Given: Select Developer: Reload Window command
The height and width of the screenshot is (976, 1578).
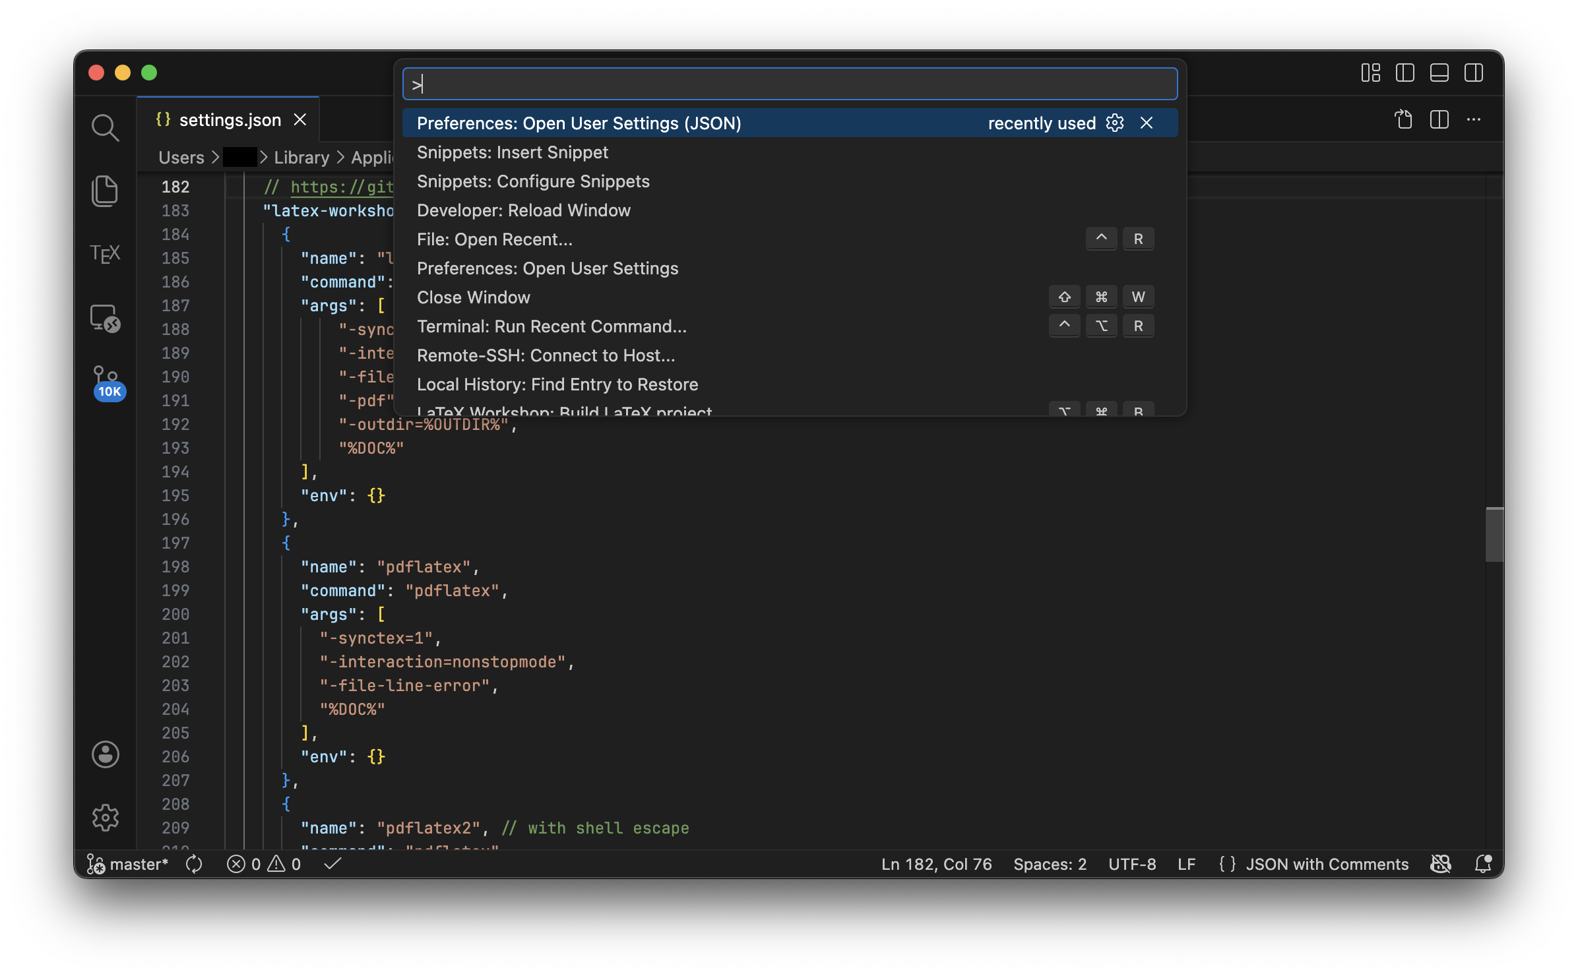Looking at the screenshot, I should click(524, 210).
